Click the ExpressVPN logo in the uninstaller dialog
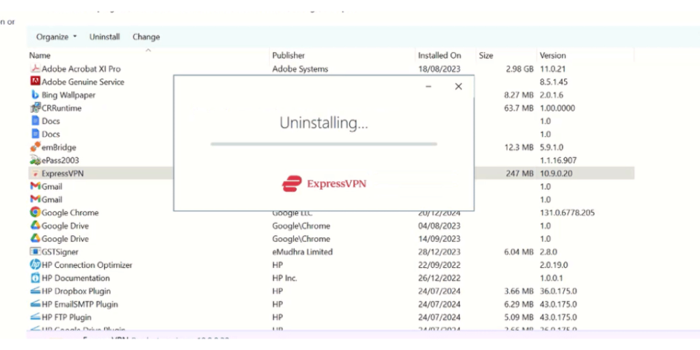 coord(324,183)
